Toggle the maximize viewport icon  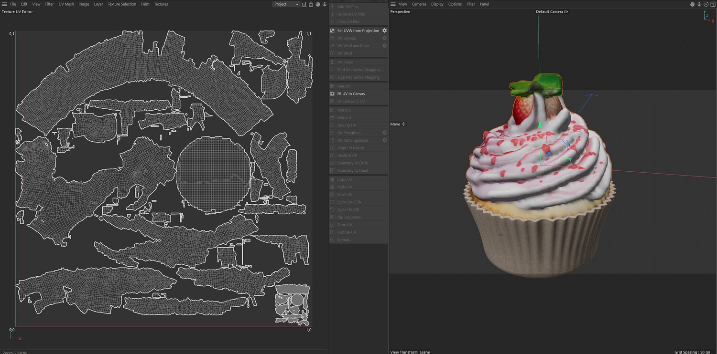tap(712, 4)
